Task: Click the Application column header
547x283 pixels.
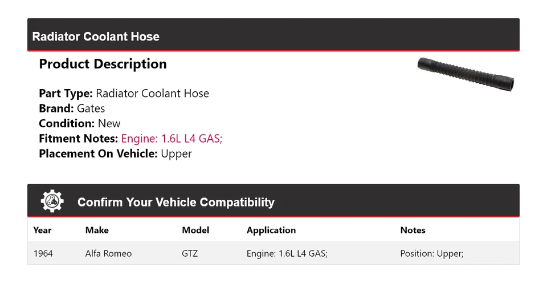Action: click(271, 231)
